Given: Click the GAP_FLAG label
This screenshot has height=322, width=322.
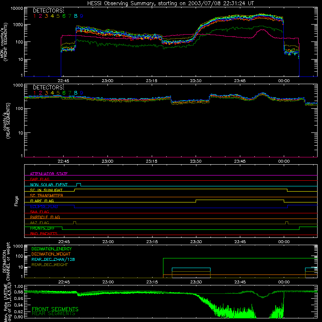Looking at the screenshot, I should tap(39, 179).
